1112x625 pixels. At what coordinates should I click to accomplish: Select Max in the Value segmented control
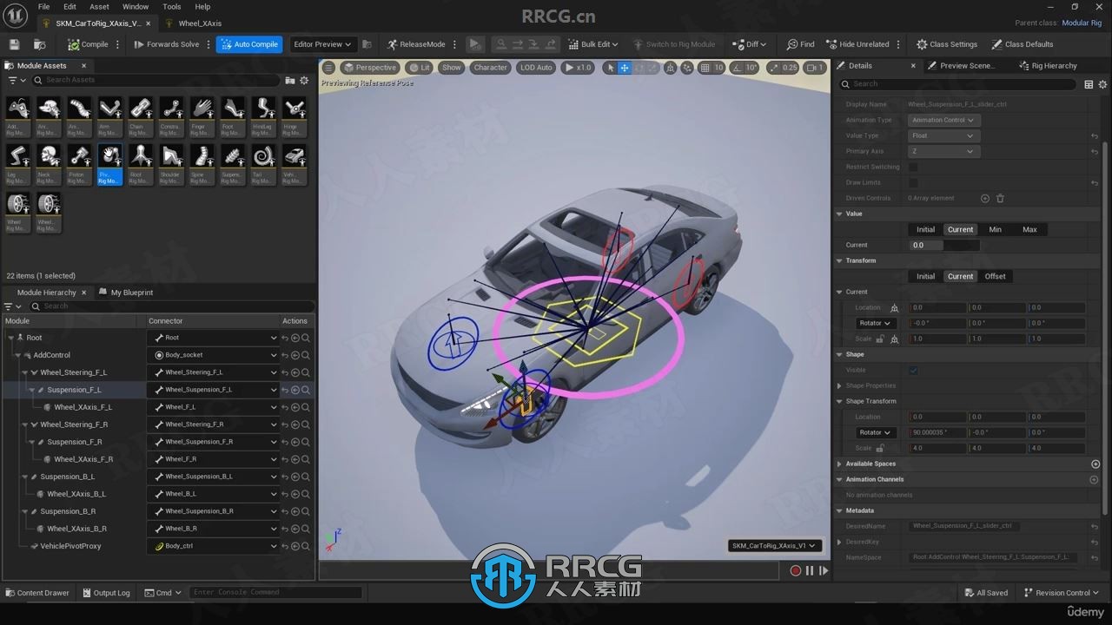(1029, 229)
